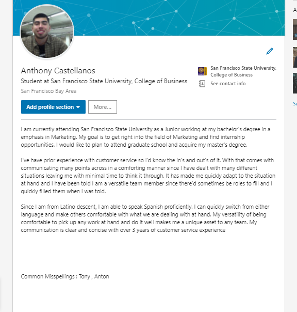This screenshot has height=312, width=297.
Task: Click the Anthony Castellanos name heading
Action: point(58,71)
